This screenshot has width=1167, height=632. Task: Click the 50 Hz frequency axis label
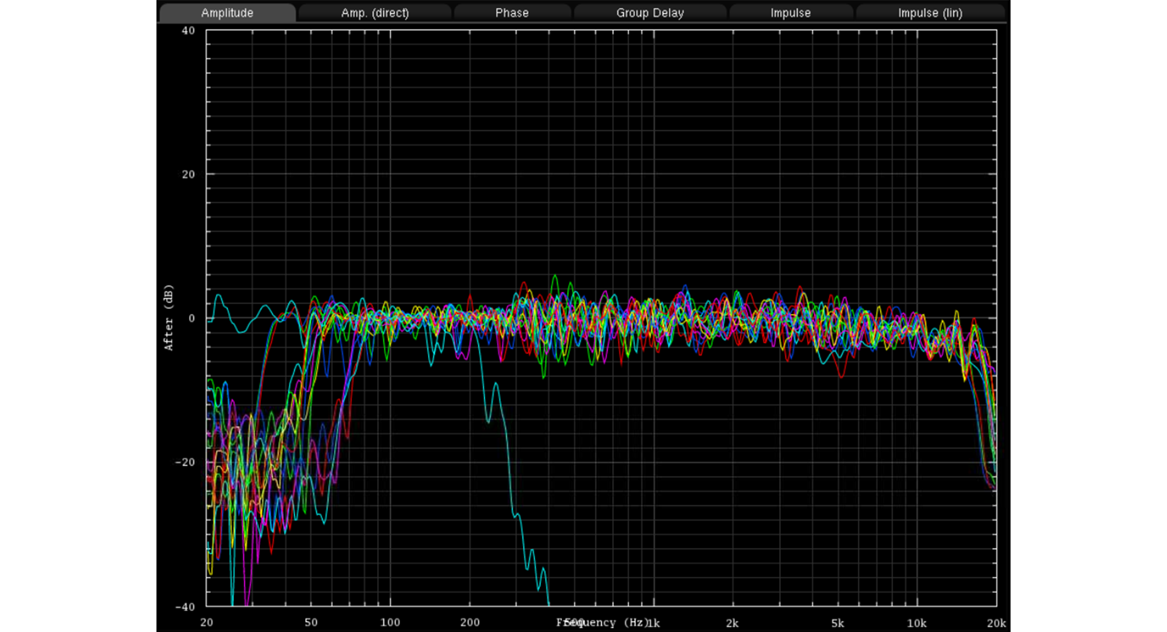coord(311,623)
